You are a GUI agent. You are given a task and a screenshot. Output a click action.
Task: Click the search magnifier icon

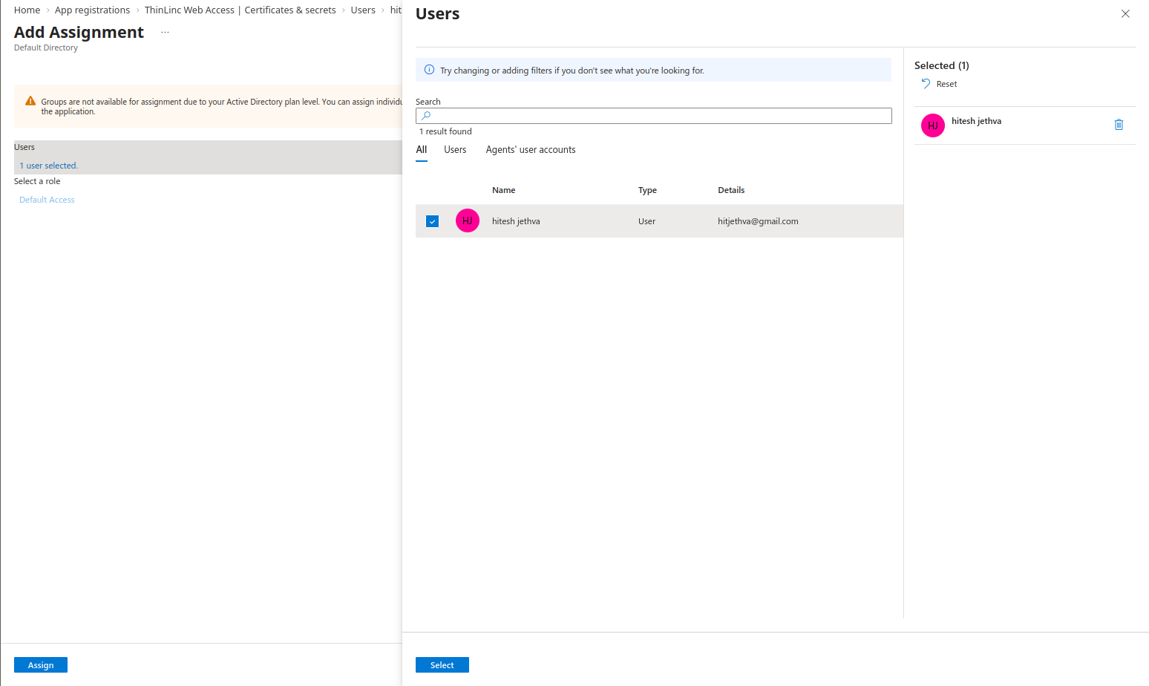coord(426,116)
